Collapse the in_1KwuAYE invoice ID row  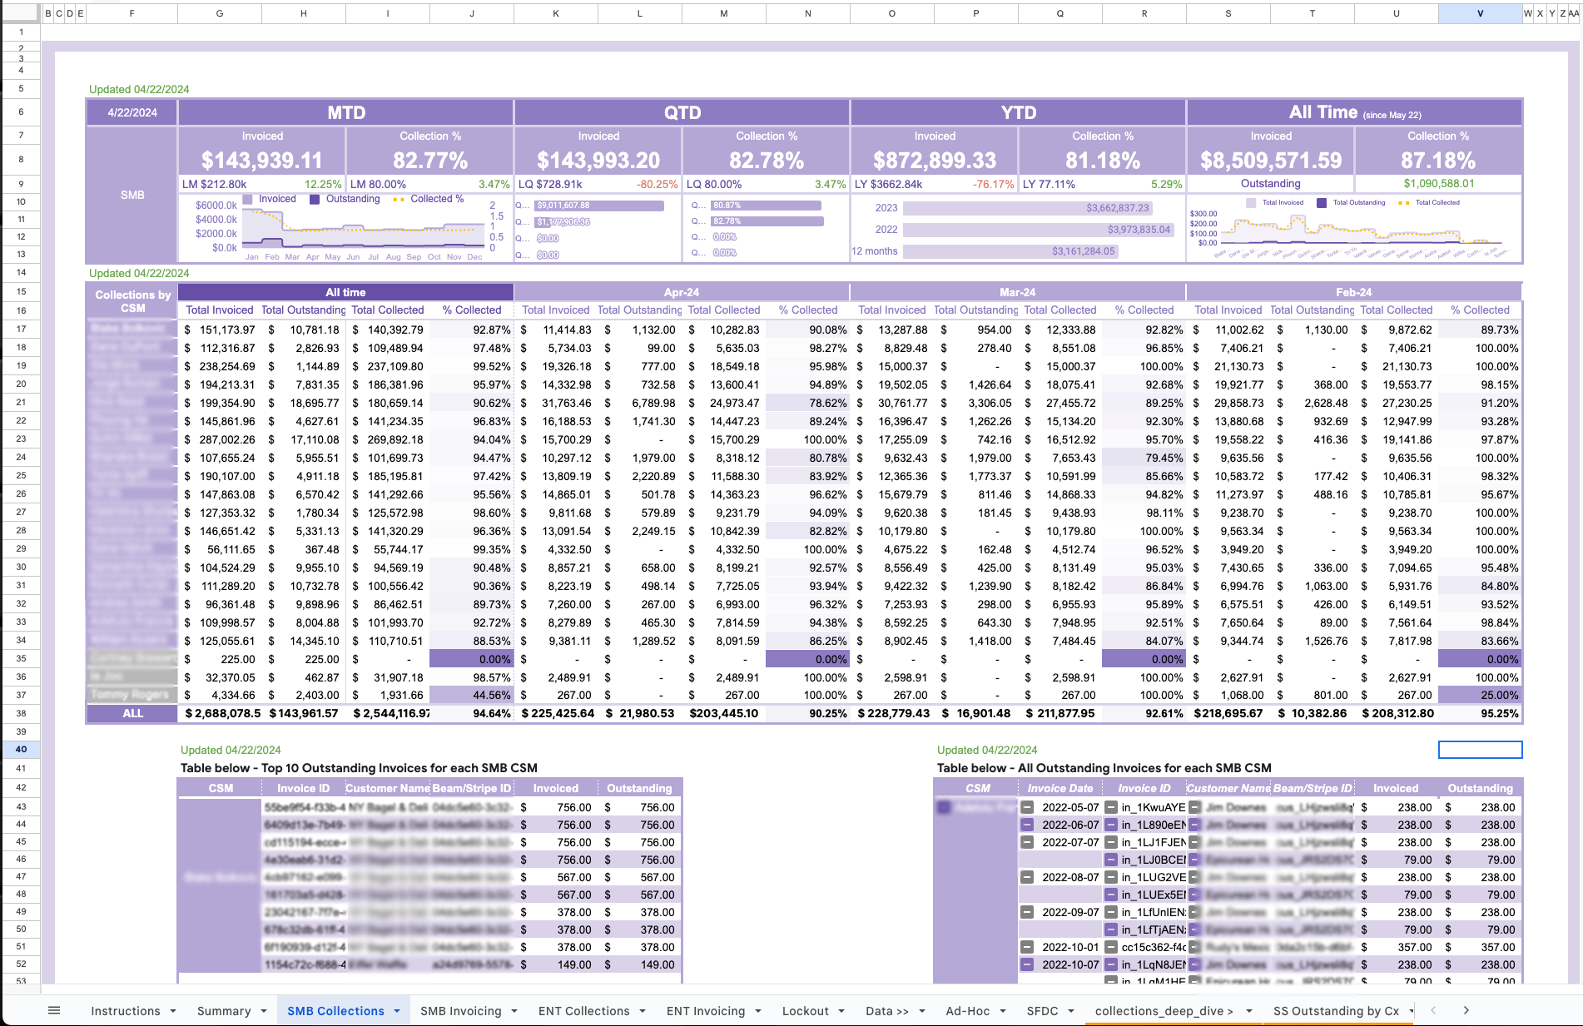pos(1111,807)
